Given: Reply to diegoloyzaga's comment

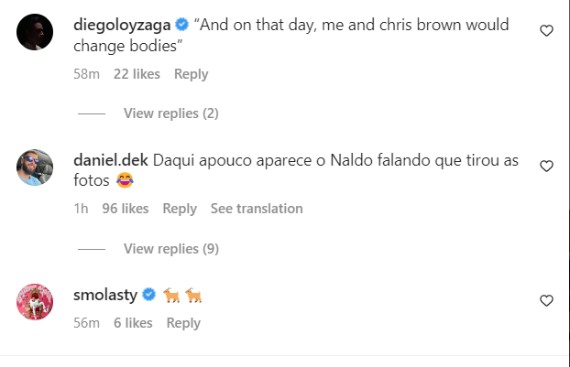Looking at the screenshot, I should click(191, 74).
